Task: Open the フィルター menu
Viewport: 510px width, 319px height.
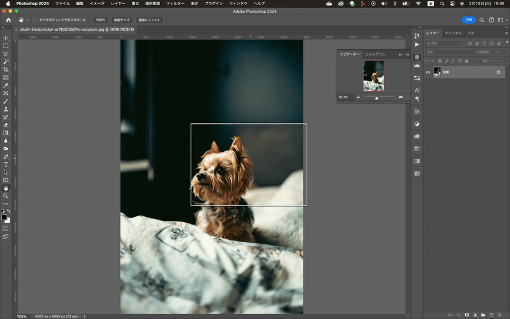Action: (175, 3)
